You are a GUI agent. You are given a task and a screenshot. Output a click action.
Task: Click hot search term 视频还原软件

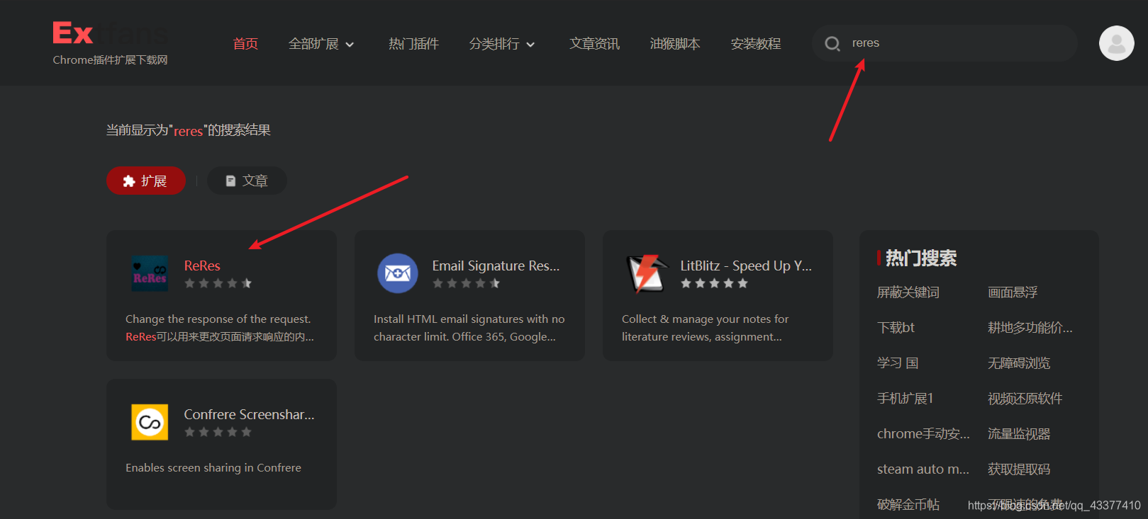[1025, 398]
